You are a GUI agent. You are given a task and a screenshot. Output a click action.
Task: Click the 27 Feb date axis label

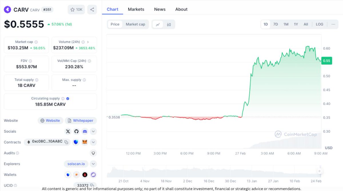coord(240,154)
